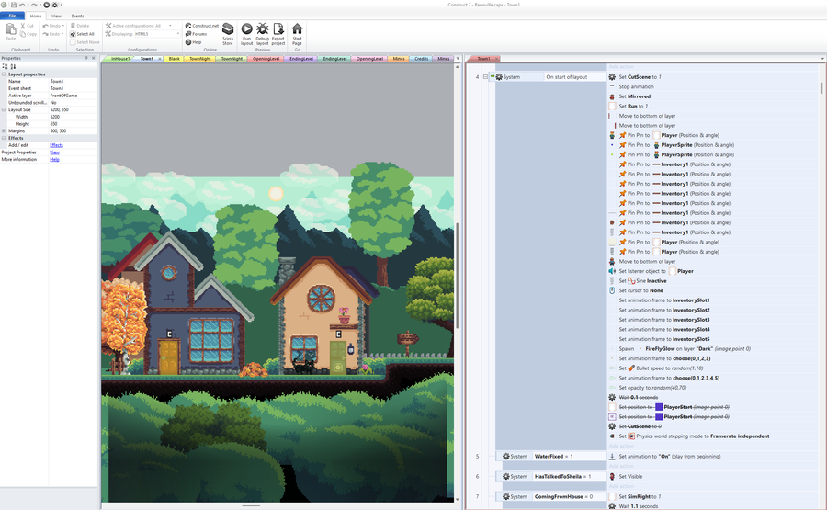Screen dimensions: 827x510
Task: Click Select None in the Selection group
Action: click(85, 42)
